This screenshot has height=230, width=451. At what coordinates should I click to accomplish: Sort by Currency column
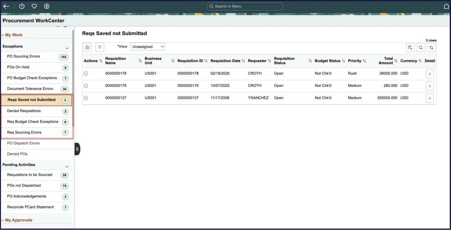point(420,61)
